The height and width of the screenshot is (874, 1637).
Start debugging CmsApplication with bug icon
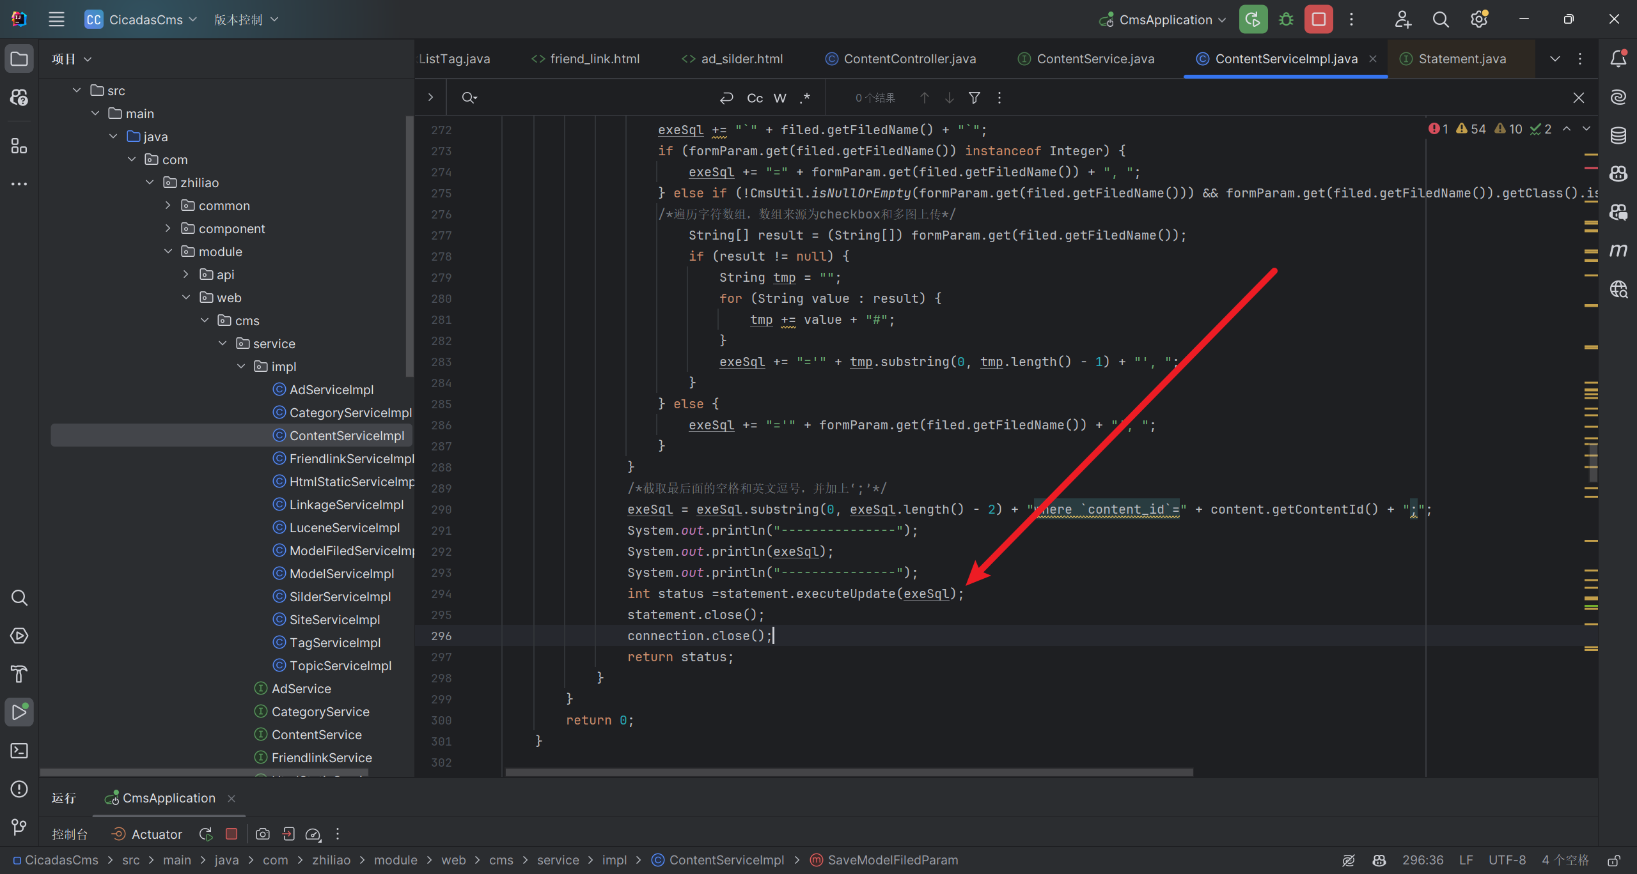[1286, 19]
